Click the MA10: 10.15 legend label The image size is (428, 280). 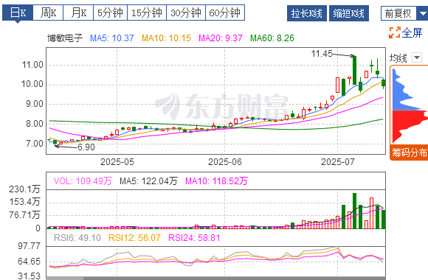coord(166,38)
